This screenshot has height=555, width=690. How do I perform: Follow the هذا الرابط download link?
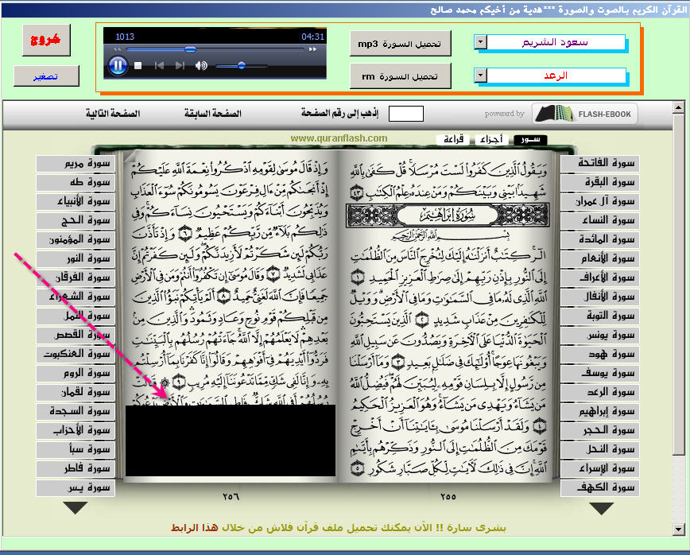coord(195,528)
